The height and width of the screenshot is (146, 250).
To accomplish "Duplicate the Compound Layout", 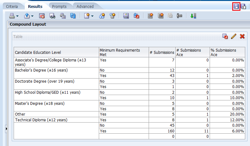I will pos(161,16).
